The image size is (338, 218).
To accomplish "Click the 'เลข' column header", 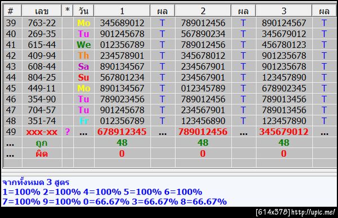I will pyautogui.click(x=42, y=11).
